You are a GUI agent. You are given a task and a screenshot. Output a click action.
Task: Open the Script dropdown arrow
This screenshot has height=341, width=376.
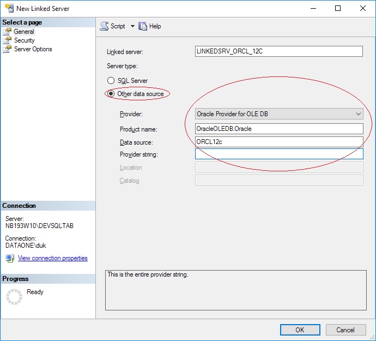click(x=132, y=26)
